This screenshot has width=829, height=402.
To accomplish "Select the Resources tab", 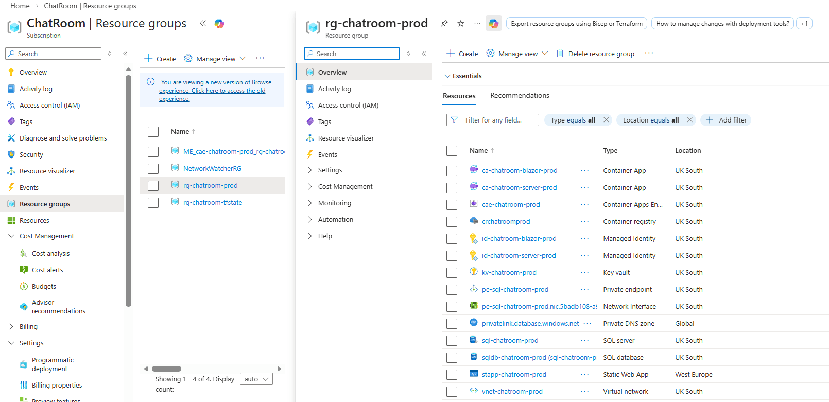I will 459,96.
